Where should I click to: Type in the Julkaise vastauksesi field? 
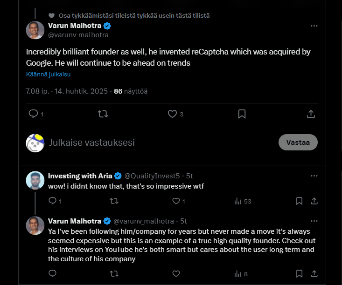[140, 142]
